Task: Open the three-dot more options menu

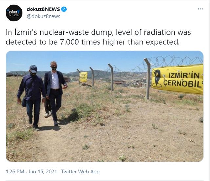Action: point(200,9)
